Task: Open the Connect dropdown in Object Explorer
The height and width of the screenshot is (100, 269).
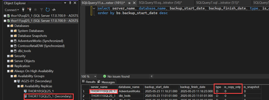Action: pos(12,10)
